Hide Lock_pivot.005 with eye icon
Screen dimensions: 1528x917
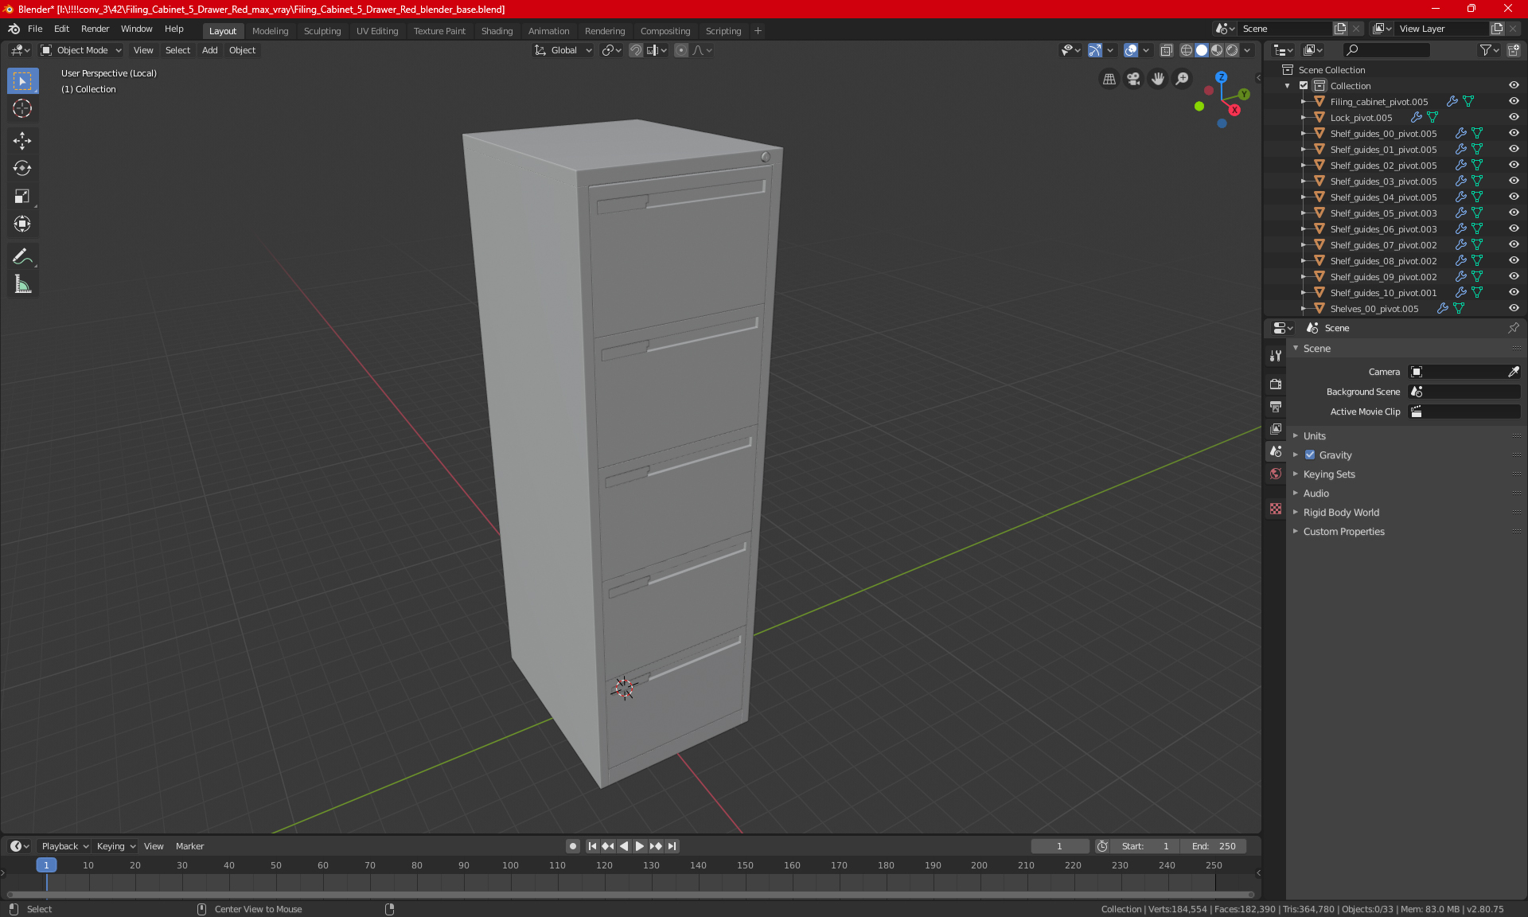click(1514, 117)
